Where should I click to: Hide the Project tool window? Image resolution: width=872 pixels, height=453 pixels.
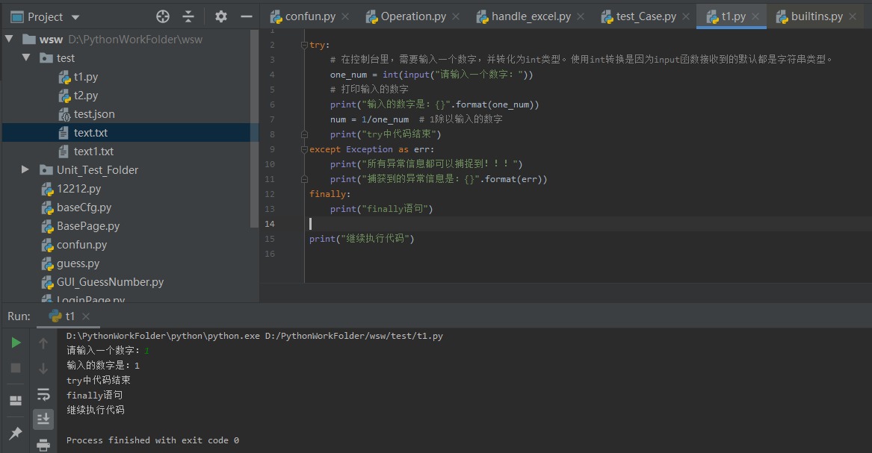[247, 16]
